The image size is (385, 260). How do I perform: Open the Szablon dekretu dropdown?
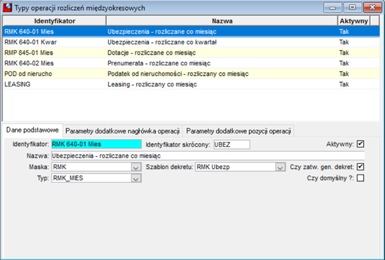(x=280, y=167)
